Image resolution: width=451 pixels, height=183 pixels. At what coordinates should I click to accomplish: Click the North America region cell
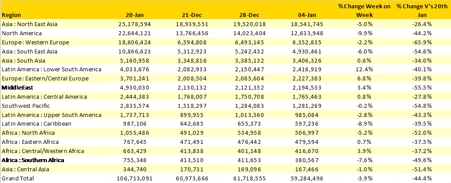coord(22,33)
